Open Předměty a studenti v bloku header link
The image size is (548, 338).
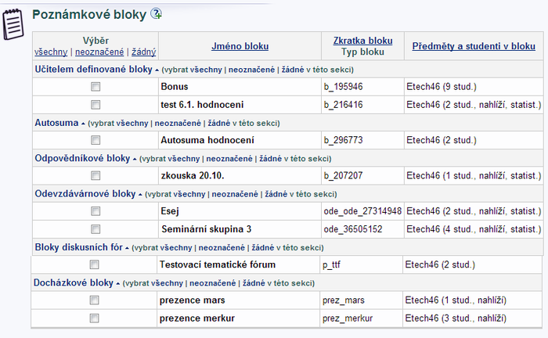[x=474, y=46]
